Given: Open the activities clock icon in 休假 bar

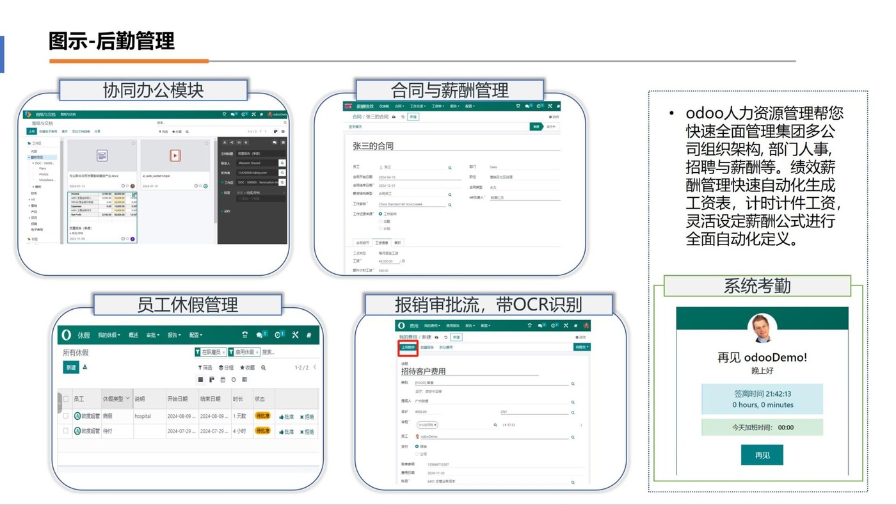Looking at the screenshot, I should [279, 335].
